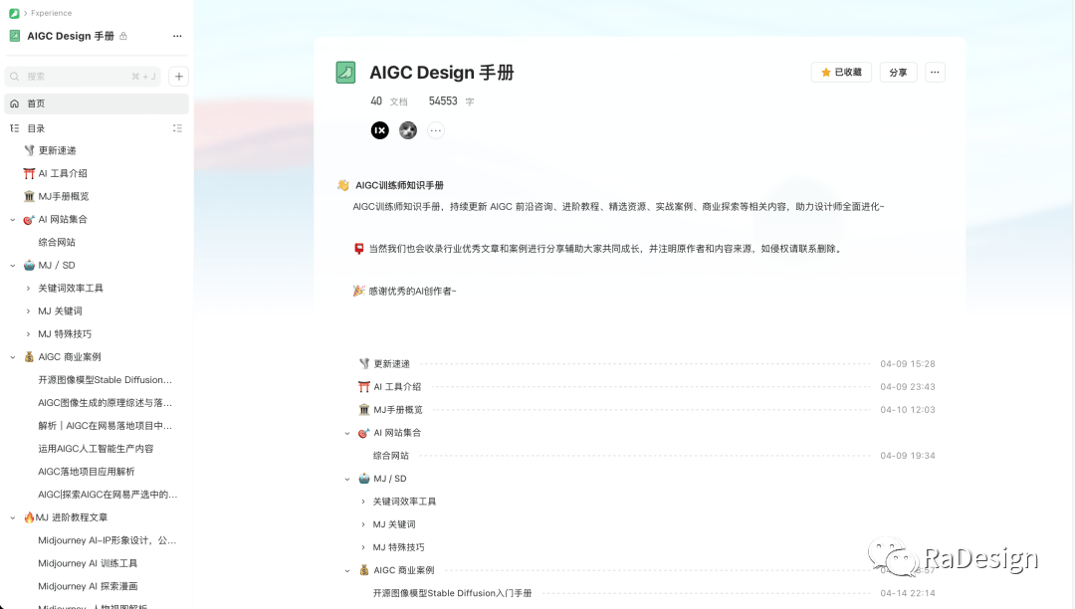Expand MJ 特殊技巧 in sidebar

point(28,334)
